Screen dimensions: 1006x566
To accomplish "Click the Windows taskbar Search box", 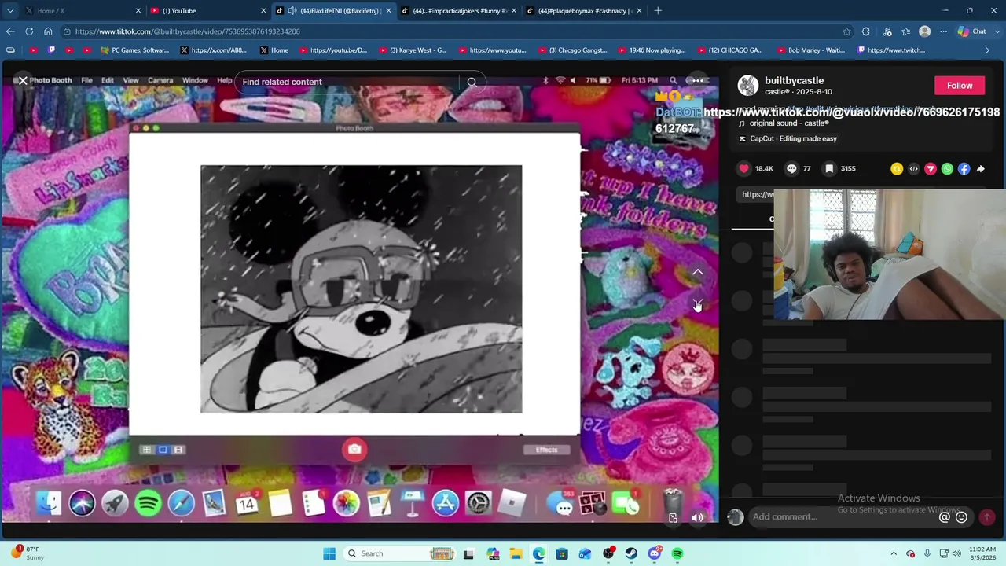I will coord(400,553).
